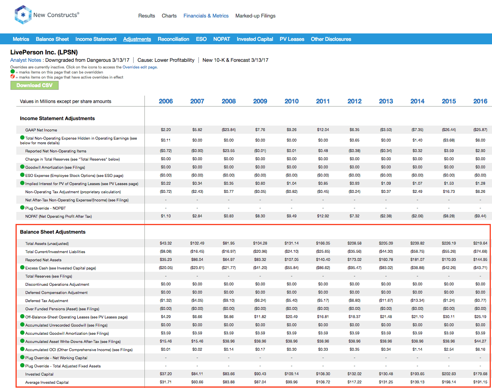The image size is (492, 388).
Task: Switch to the ESO tab
Action: coord(201,39)
